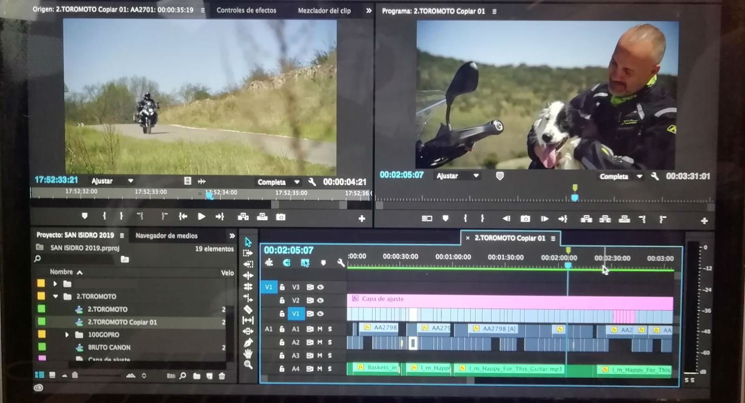Step back one frame in program monitor
The height and width of the screenshot is (403, 745).
[506, 219]
